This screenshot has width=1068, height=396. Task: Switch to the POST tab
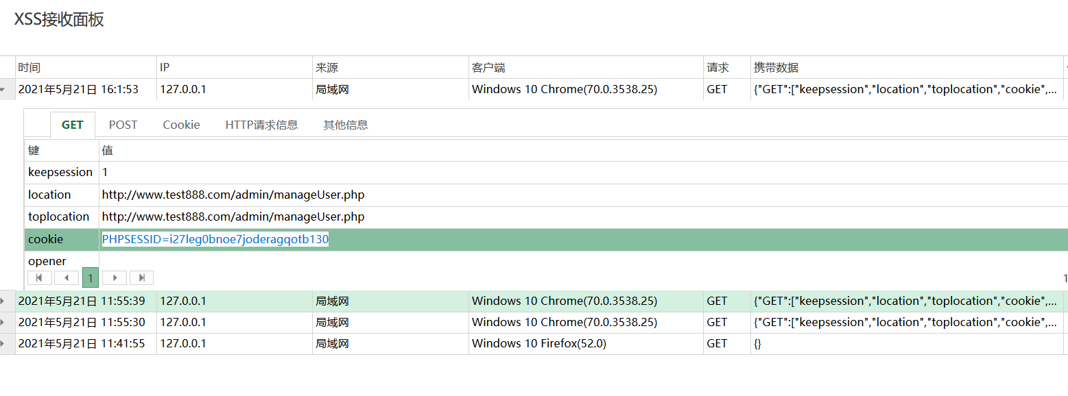123,125
